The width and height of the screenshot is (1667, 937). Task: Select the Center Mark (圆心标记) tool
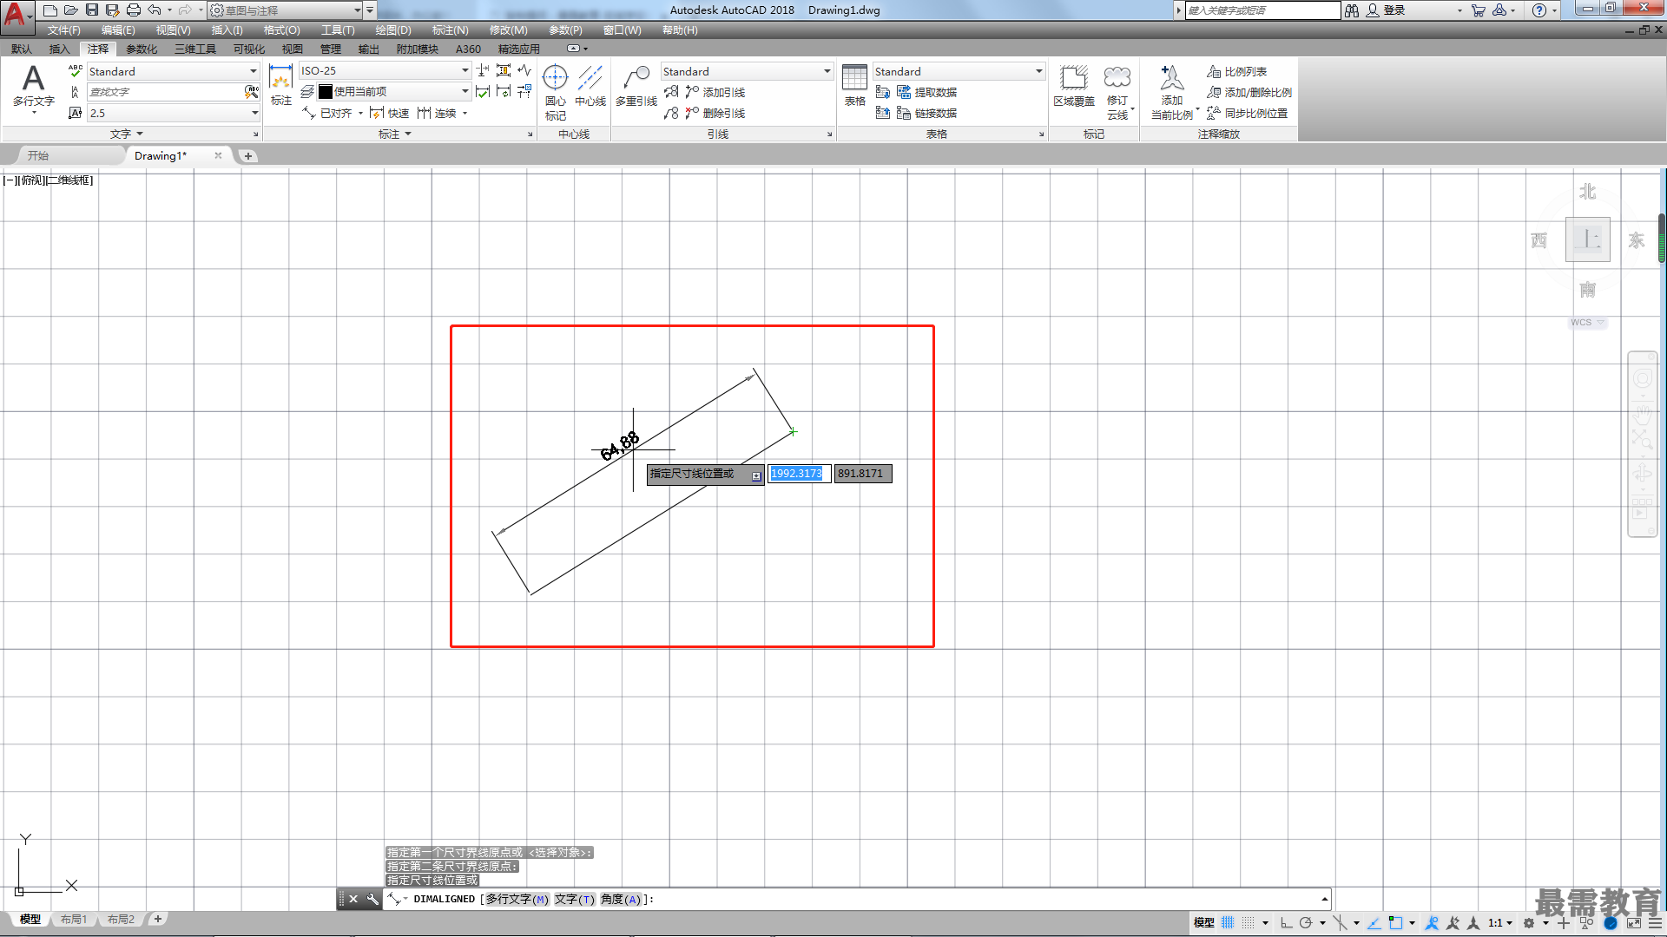coord(555,92)
